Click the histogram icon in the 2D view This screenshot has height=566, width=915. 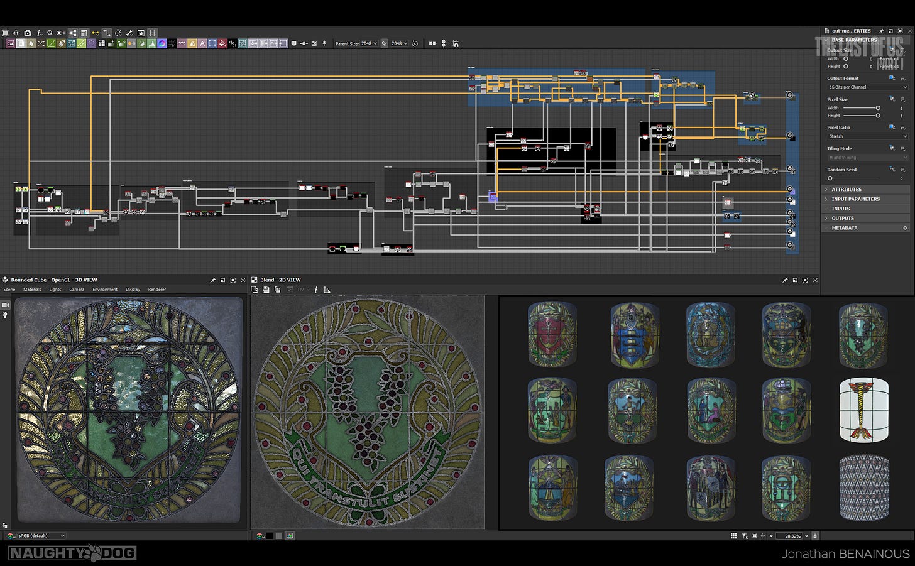pyautogui.click(x=327, y=290)
